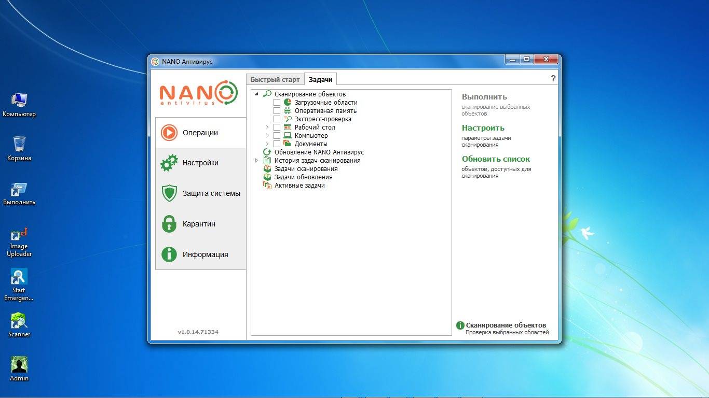Click the Задачи сканирования icon
The width and height of the screenshot is (709, 398).
click(x=267, y=168)
